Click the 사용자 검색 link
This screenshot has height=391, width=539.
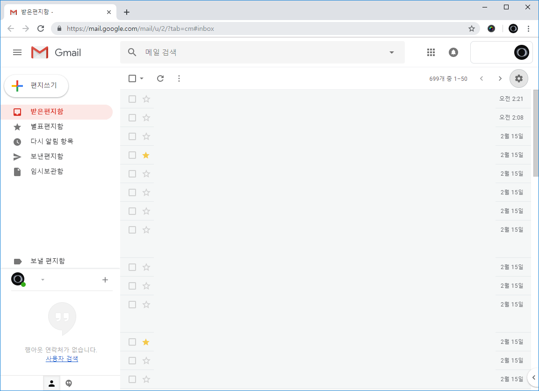click(62, 359)
